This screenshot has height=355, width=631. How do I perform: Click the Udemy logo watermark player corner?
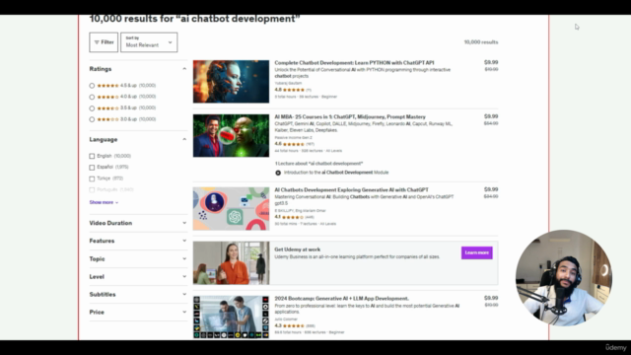(x=615, y=347)
